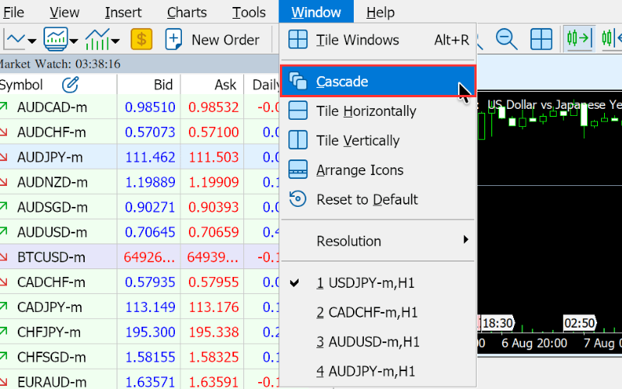Open the Charts menu
Screen dimensions: 622x389
[x=187, y=12]
